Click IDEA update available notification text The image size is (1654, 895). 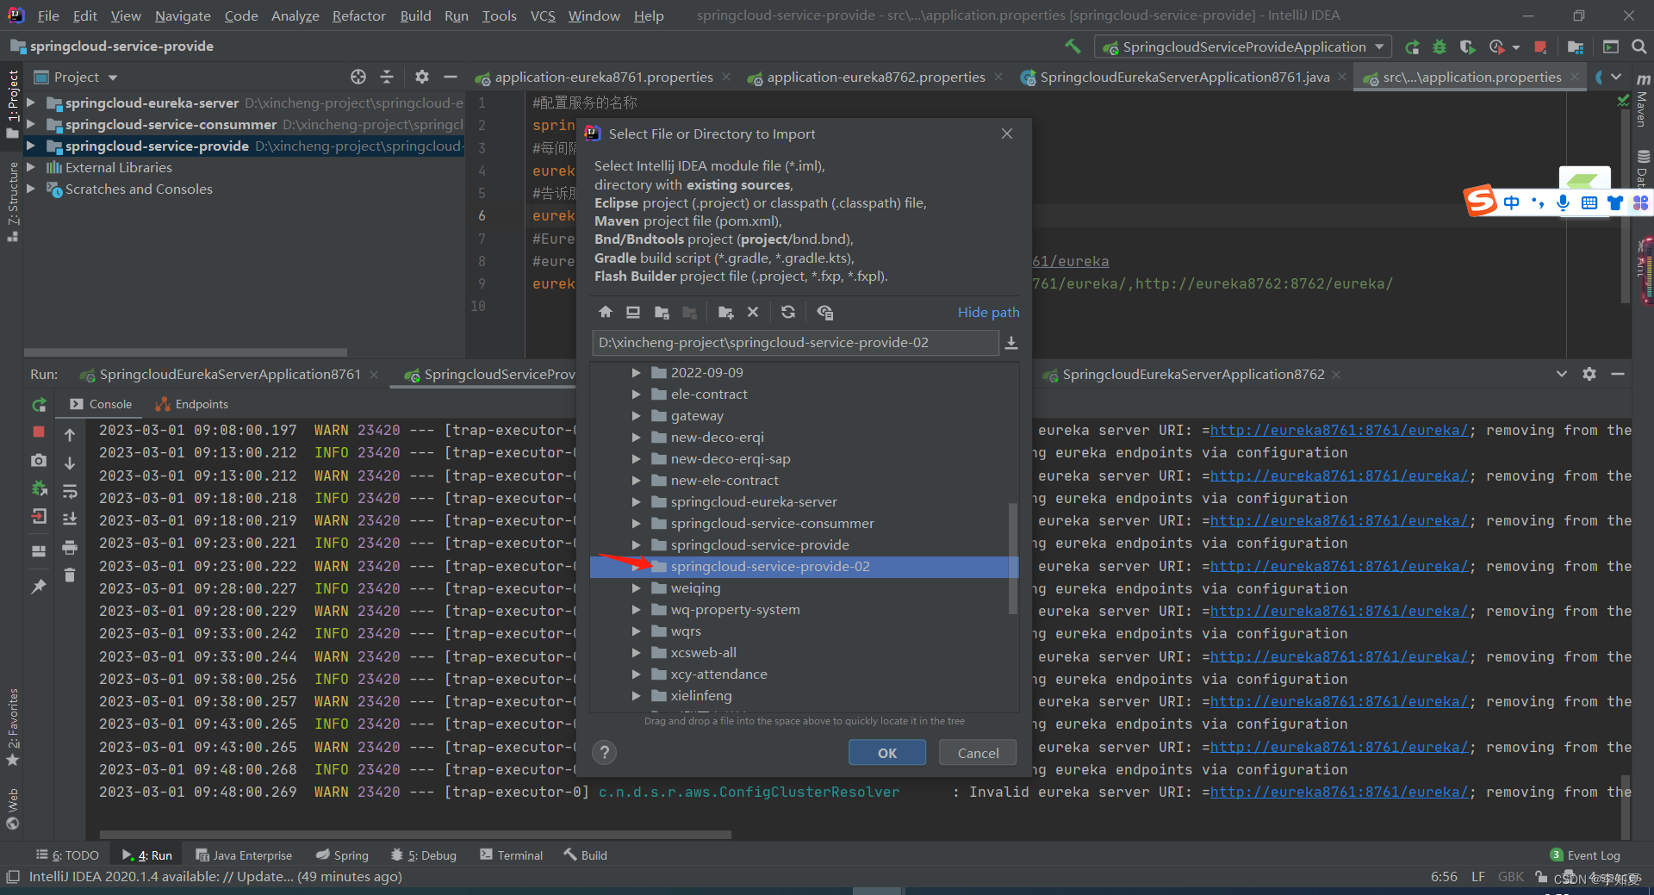[215, 876]
